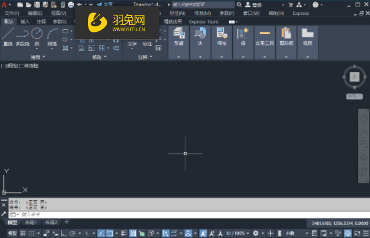Click the Open file folder icon
Image resolution: width=370 pixels, height=238 pixels.
(x=29, y=4)
